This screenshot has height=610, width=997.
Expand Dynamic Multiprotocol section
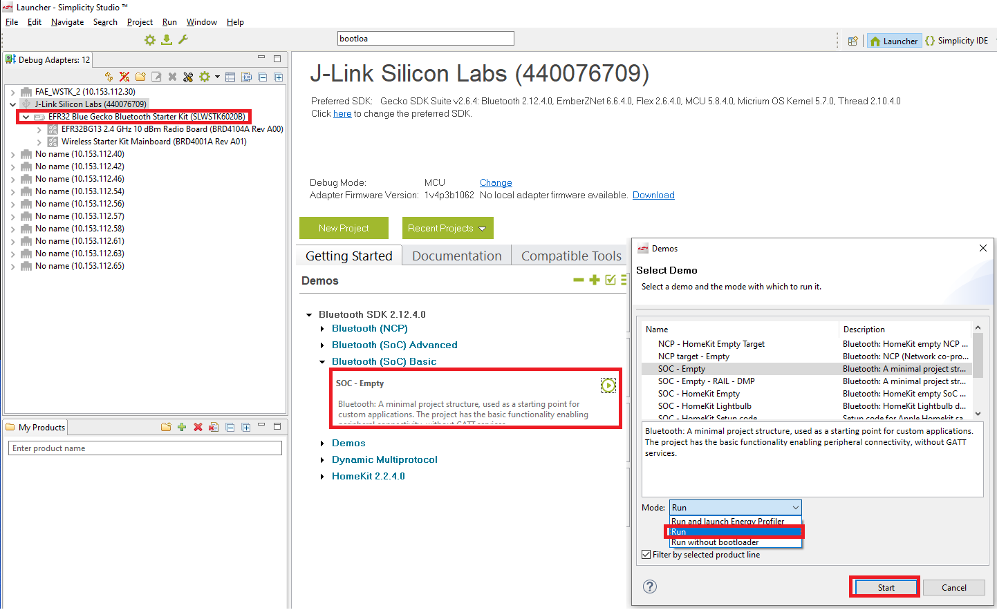click(x=322, y=460)
